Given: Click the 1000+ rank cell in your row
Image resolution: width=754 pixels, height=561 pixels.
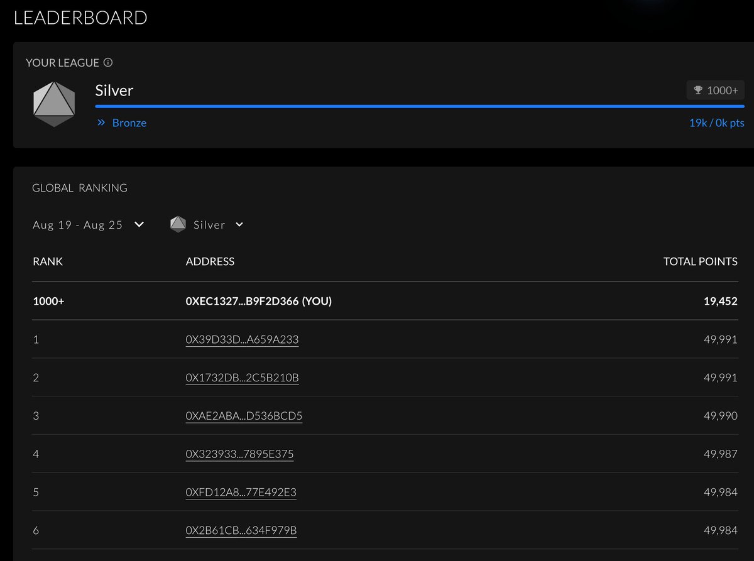Looking at the screenshot, I should click(48, 302).
